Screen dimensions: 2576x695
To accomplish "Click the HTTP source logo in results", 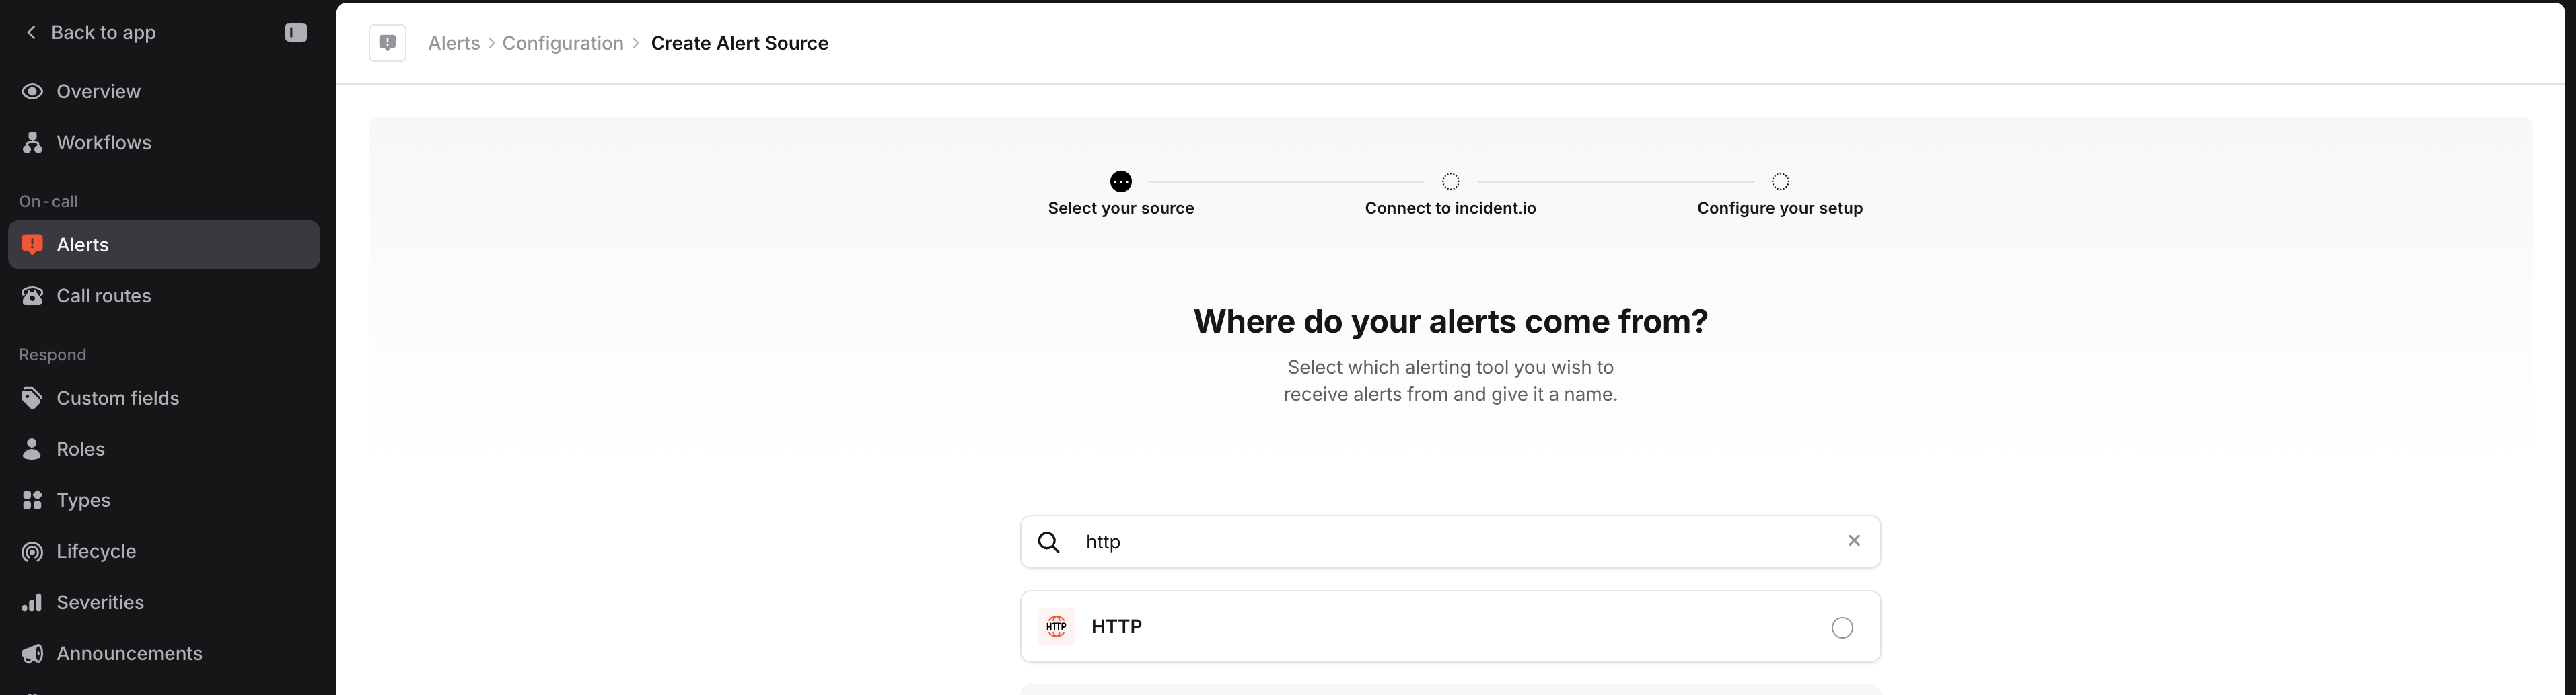I will click(x=1056, y=626).
